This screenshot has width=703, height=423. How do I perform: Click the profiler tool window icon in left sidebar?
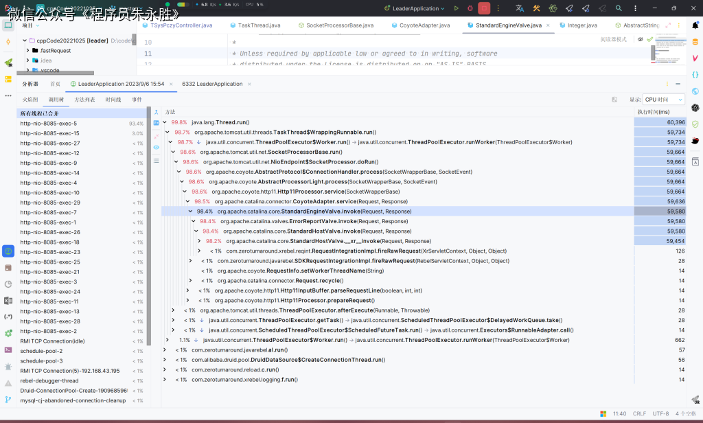click(8, 251)
